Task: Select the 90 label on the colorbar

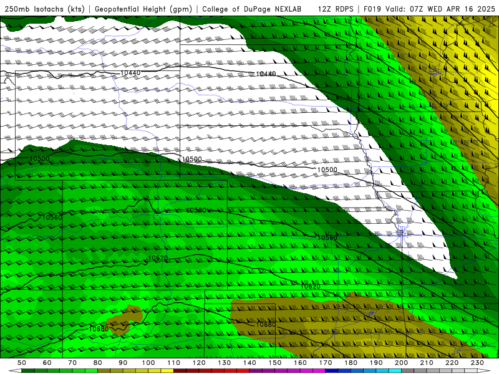Action: [123, 363]
